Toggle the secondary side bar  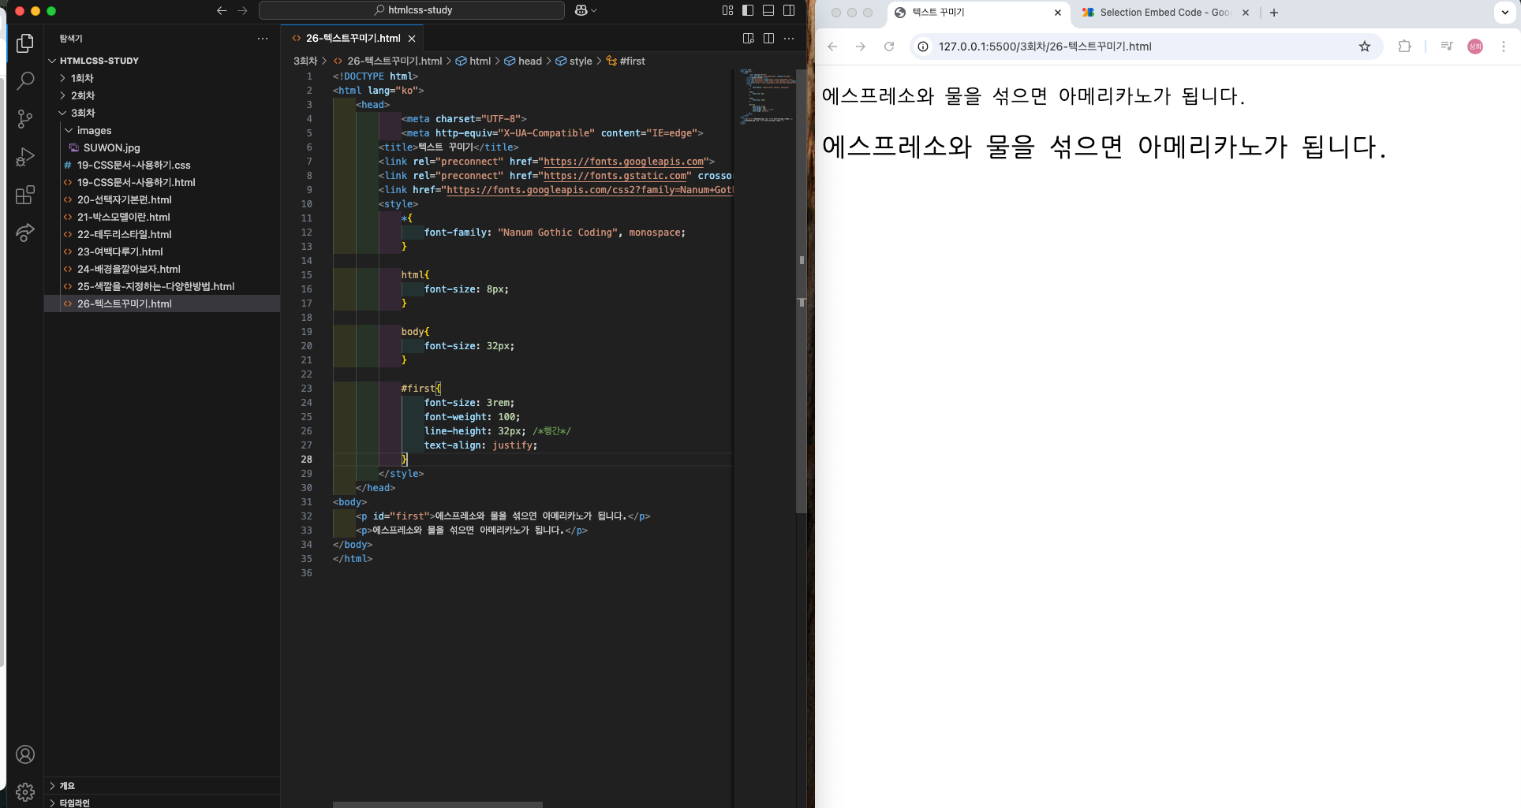click(789, 10)
